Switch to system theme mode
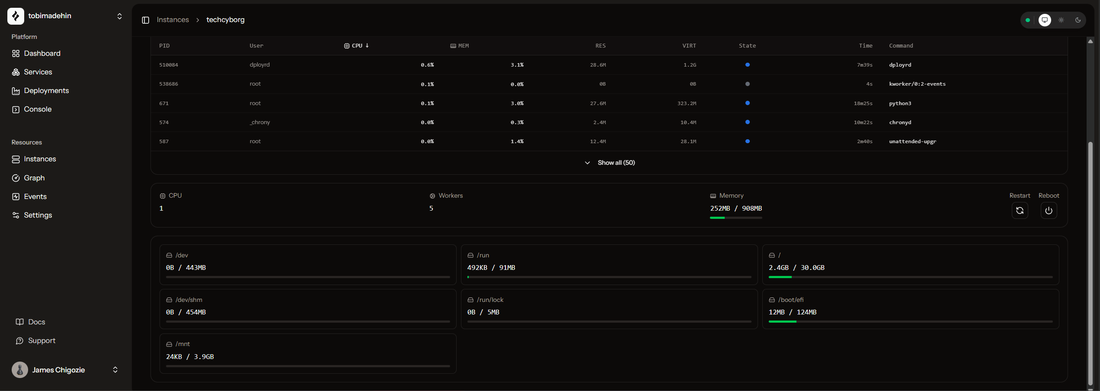This screenshot has height=391, width=1100. [x=1045, y=20]
